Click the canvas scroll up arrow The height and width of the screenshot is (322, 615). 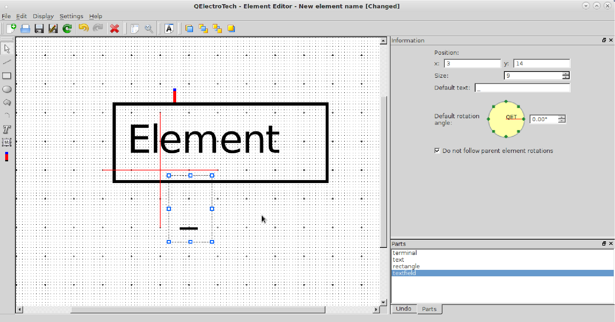coord(383,41)
